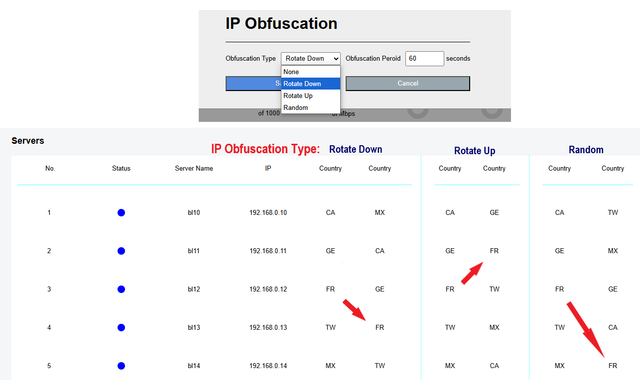Open the Obfuscation Type dropdown
Image resolution: width=640 pixels, height=386 pixels.
click(310, 59)
